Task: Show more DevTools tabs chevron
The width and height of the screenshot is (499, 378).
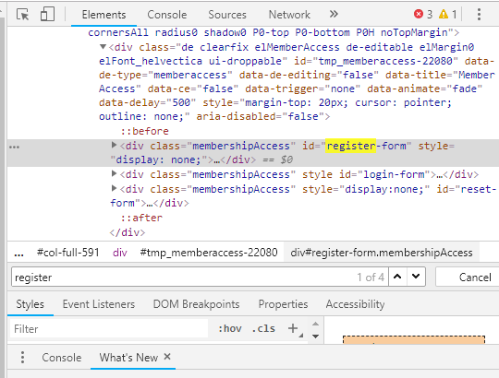Action: pyautogui.click(x=334, y=14)
